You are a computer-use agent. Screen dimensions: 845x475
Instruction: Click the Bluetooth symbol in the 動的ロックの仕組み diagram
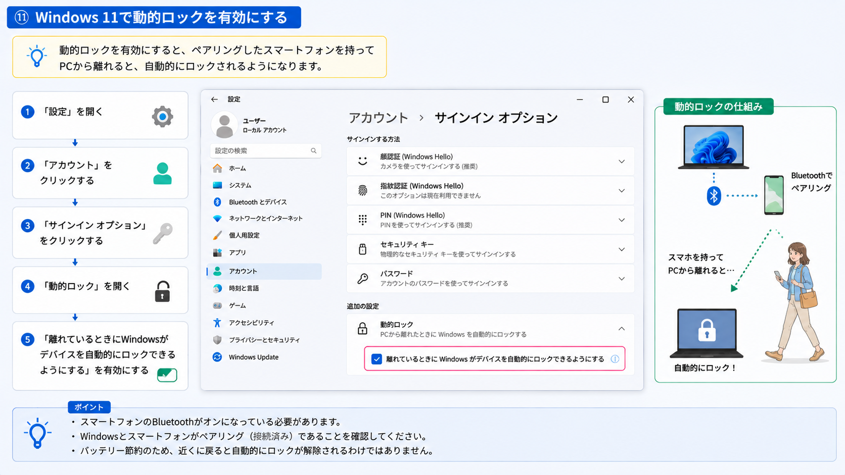pos(714,196)
